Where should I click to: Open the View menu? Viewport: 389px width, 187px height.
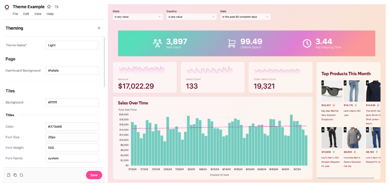click(38, 14)
